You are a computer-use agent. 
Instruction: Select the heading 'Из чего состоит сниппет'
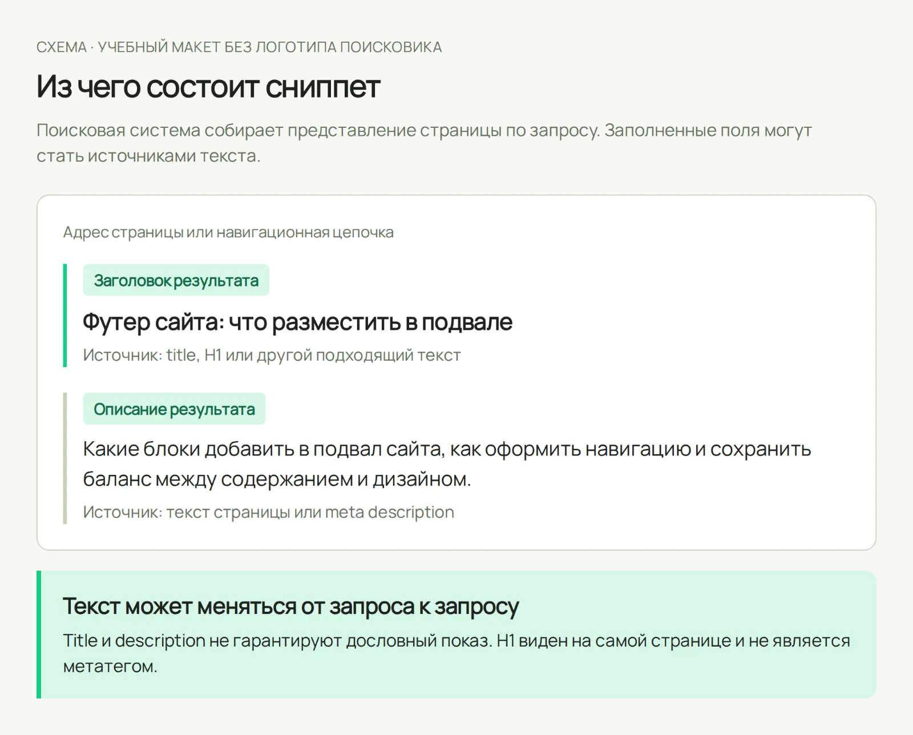point(208,87)
